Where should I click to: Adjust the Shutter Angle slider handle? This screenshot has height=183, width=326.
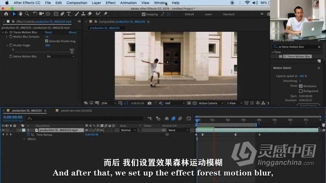(72, 52)
